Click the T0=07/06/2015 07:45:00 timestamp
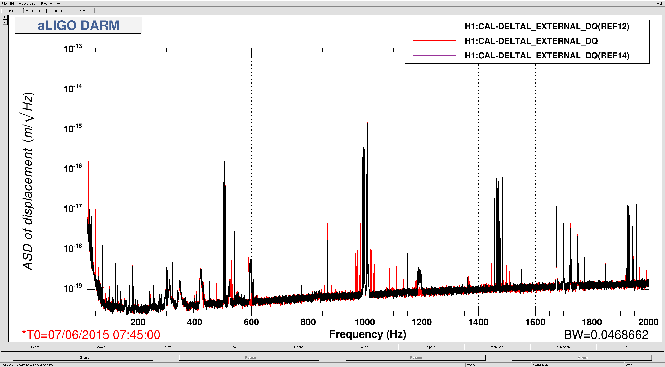665x367 pixels. [x=91, y=335]
